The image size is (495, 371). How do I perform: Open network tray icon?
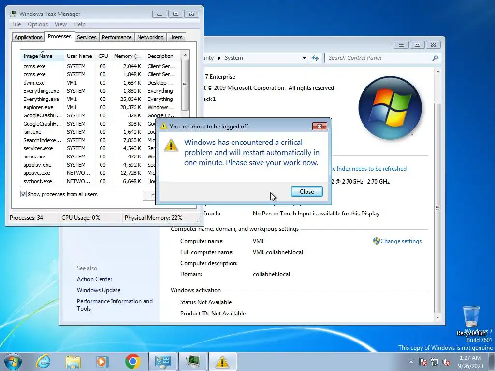(x=435, y=362)
